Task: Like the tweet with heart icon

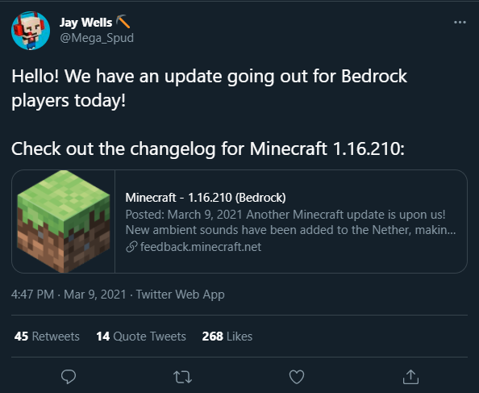Action: (x=297, y=377)
